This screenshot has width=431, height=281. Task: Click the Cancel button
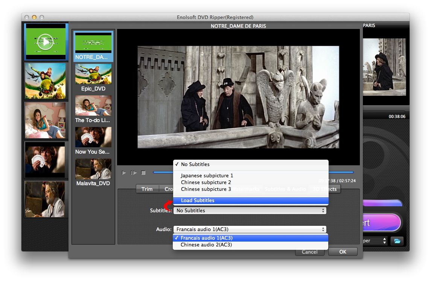coord(309,252)
